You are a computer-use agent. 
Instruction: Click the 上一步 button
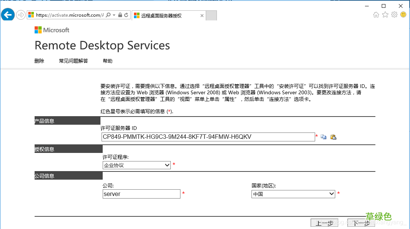point(324,222)
